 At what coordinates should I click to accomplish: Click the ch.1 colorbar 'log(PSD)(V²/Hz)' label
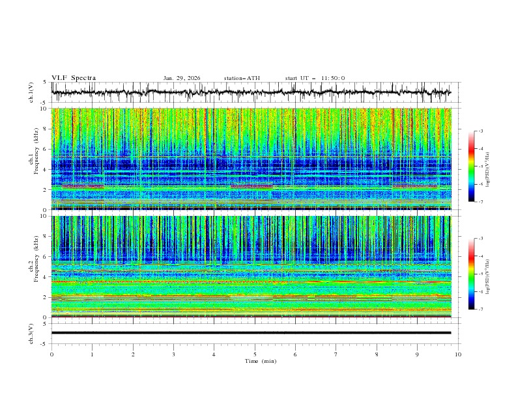[488, 170]
